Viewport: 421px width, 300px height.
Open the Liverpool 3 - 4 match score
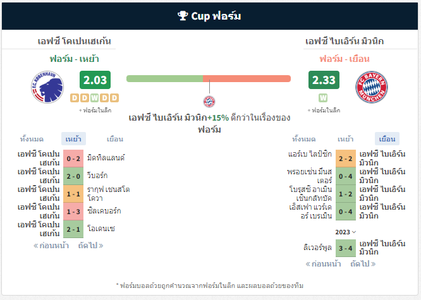pos(346,248)
